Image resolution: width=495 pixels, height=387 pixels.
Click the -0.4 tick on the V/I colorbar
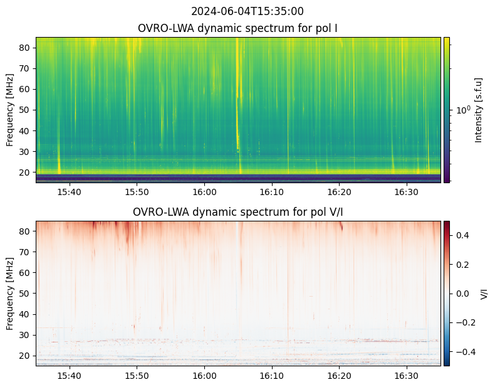click(462, 351)
